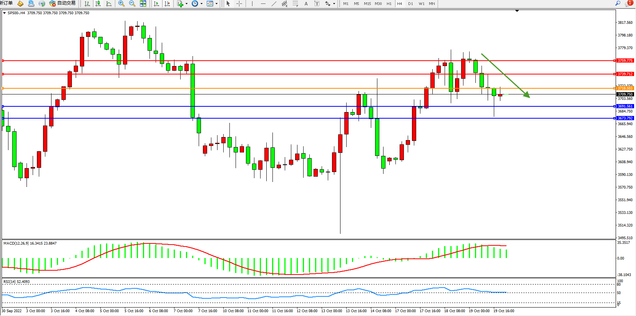The width and height of the screenshot is (636, 316).
Task: Expand the add indicators dropdown arrow
Action: point(187,4)
